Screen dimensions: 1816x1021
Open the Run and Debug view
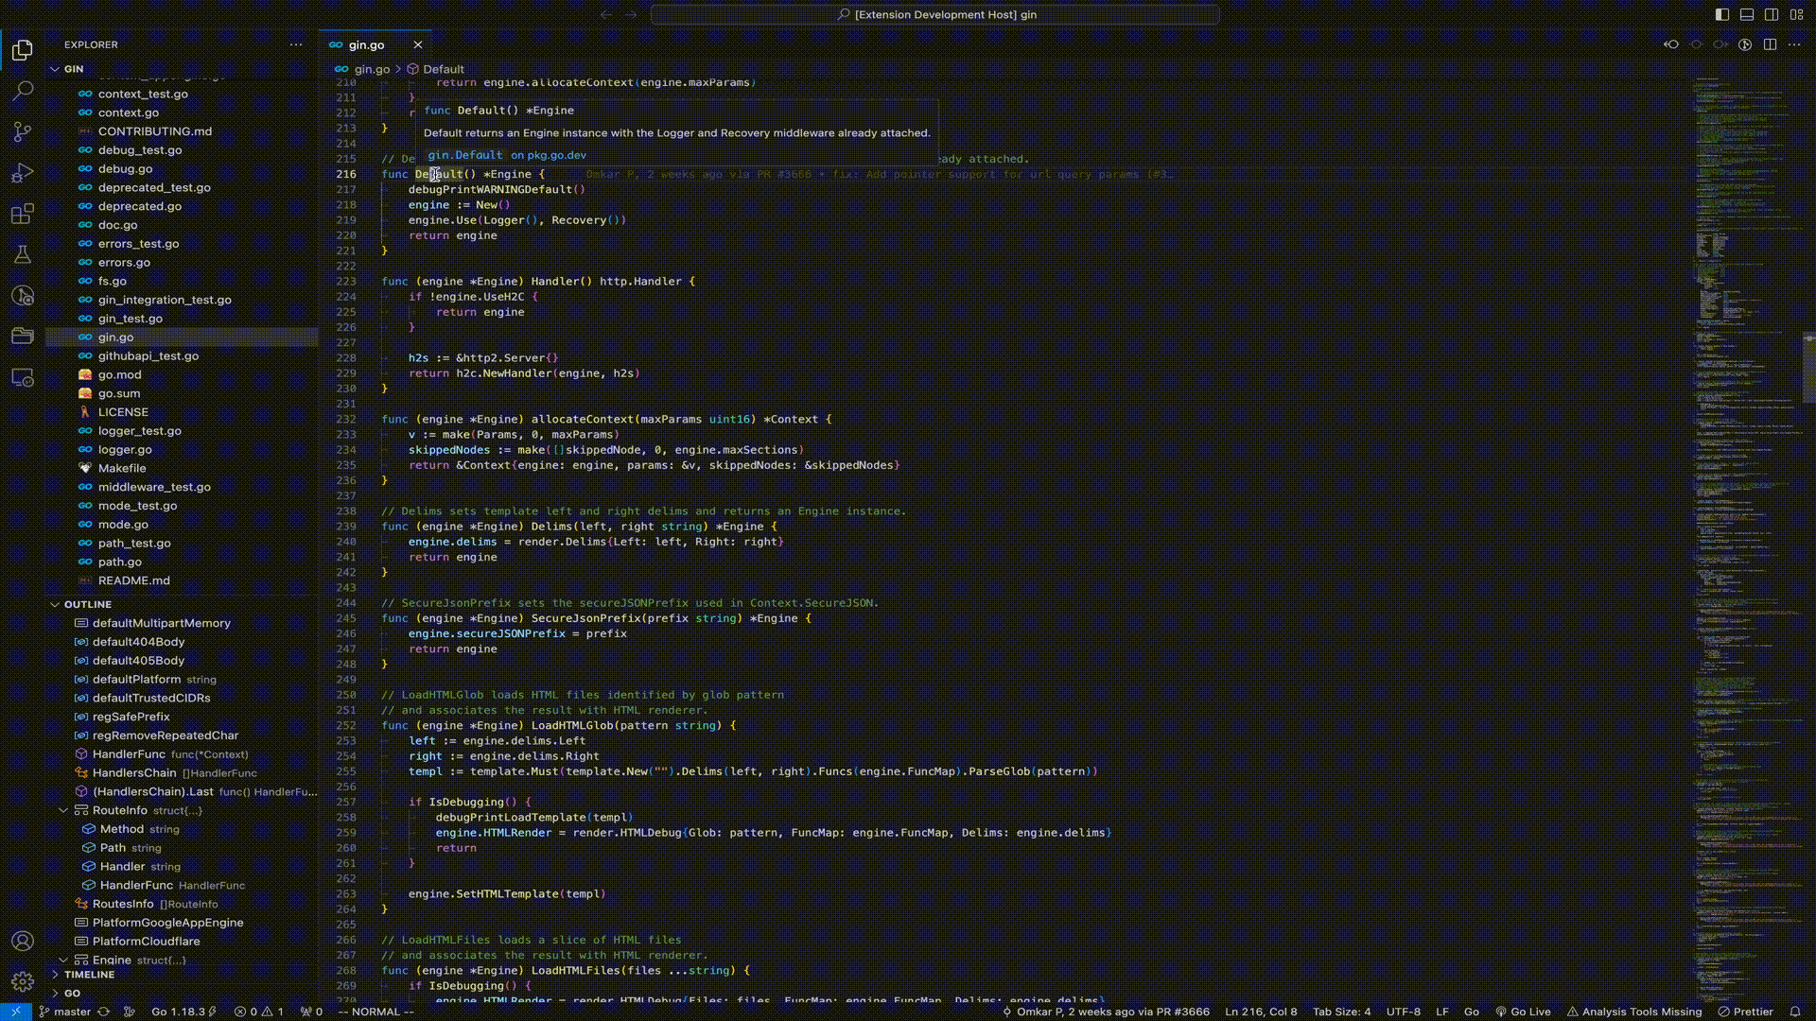click(23, 173)
